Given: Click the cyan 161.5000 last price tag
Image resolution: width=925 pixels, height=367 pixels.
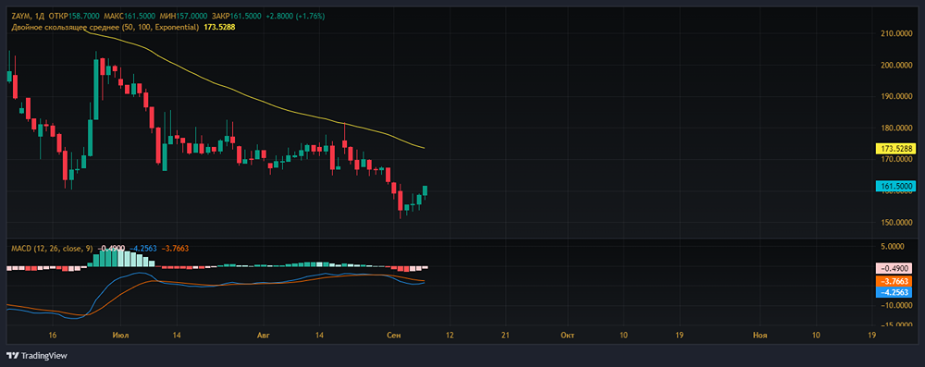Looking at the screenshot, I should point(895,186).
